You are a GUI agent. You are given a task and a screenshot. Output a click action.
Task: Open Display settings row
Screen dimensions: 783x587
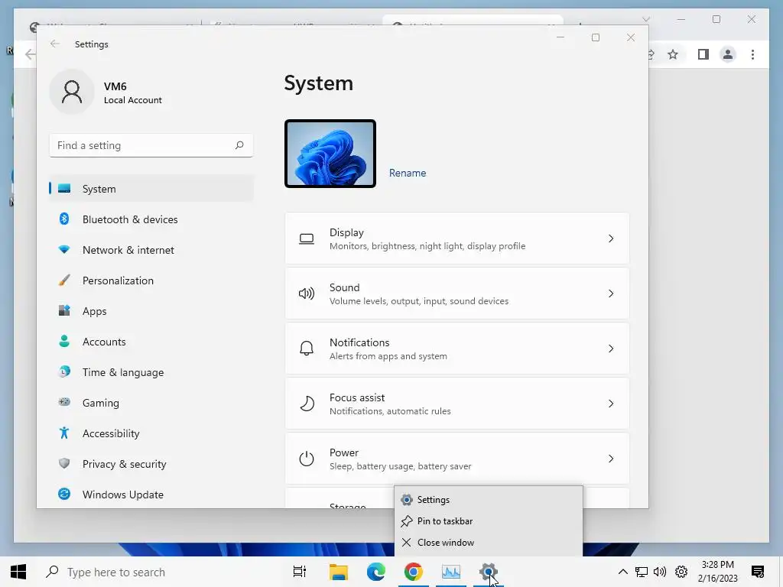(457, 238)
